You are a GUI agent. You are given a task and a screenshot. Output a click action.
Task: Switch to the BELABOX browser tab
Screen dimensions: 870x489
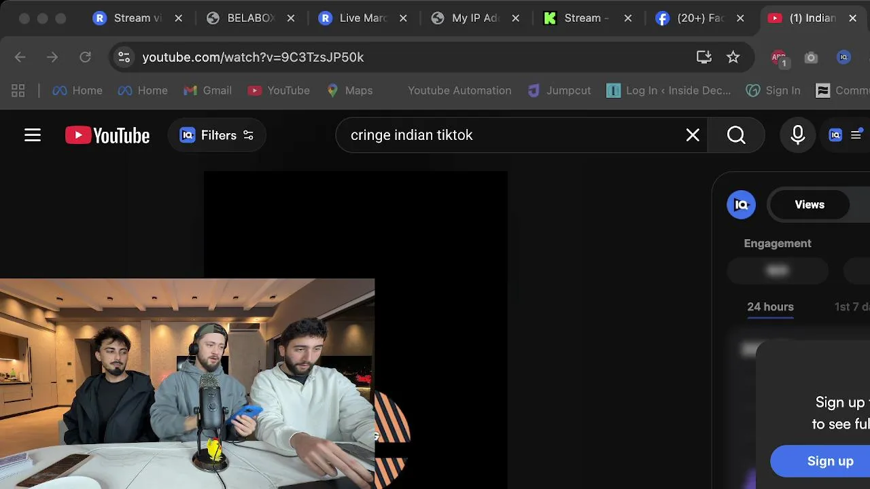click(x=250, y=18)
